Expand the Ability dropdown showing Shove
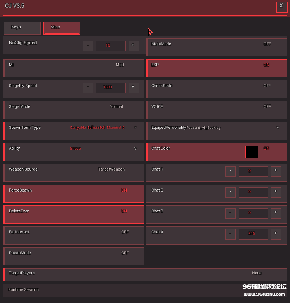The width and height of the screenshot is (290, 303). click(x=74, y=152)
